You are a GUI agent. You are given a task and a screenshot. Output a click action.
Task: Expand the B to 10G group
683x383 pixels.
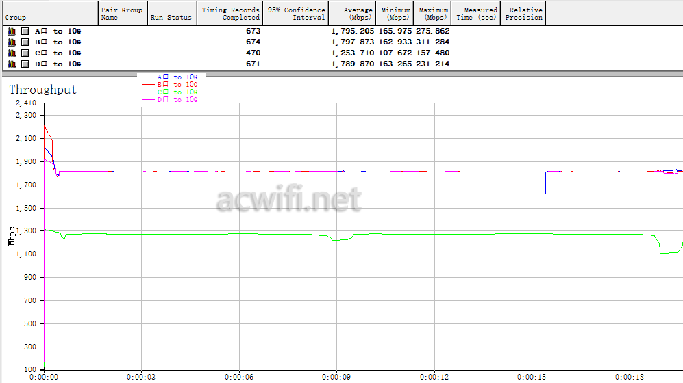click(25, 42)
